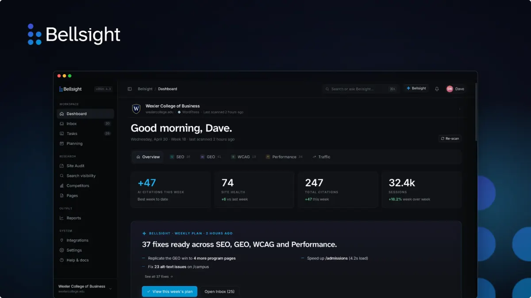Expand site details with the header chevron
The height and width of the screenshot is (298, 531).
pos(459,109)
